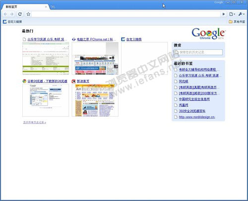The image size is (248, 201).
Task: Click the search history input box
Action: pyautogui.click(x=198, y=52)
